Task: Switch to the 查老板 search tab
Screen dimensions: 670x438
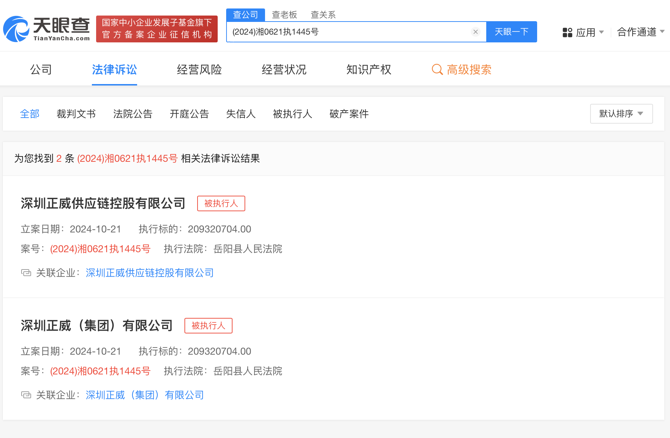Action: click(284, 15)
